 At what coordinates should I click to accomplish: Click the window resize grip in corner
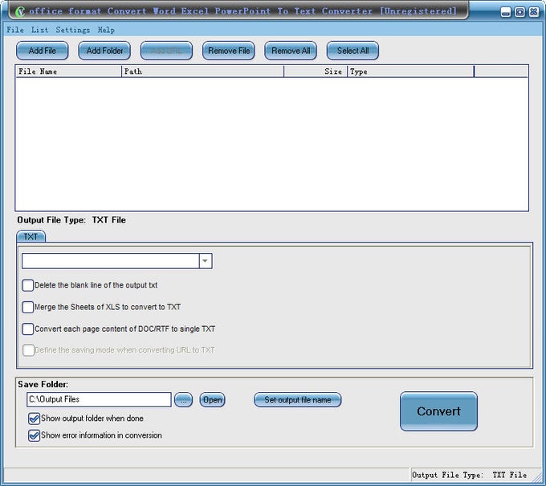[x=538, y=477]
